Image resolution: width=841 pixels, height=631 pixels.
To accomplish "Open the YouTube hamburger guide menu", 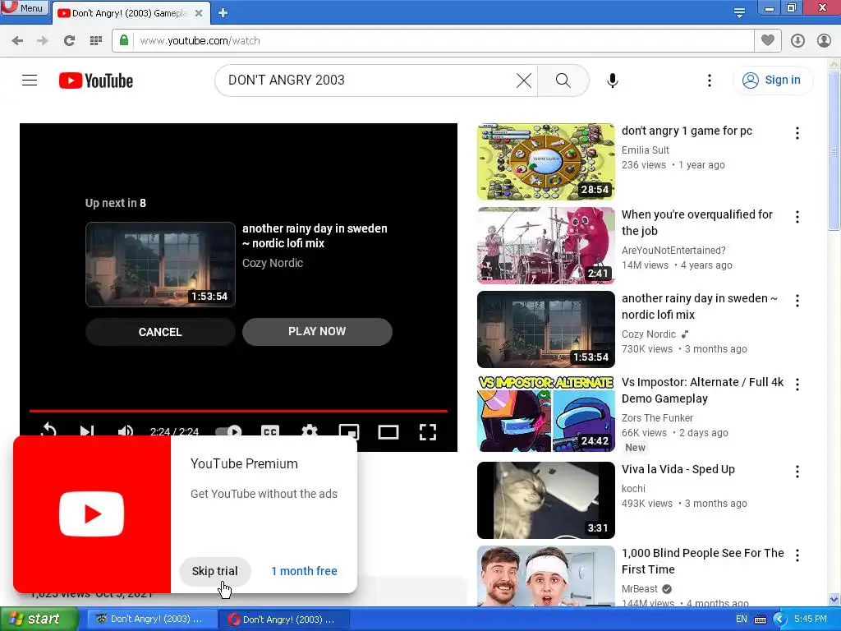I will pos(30,81).
